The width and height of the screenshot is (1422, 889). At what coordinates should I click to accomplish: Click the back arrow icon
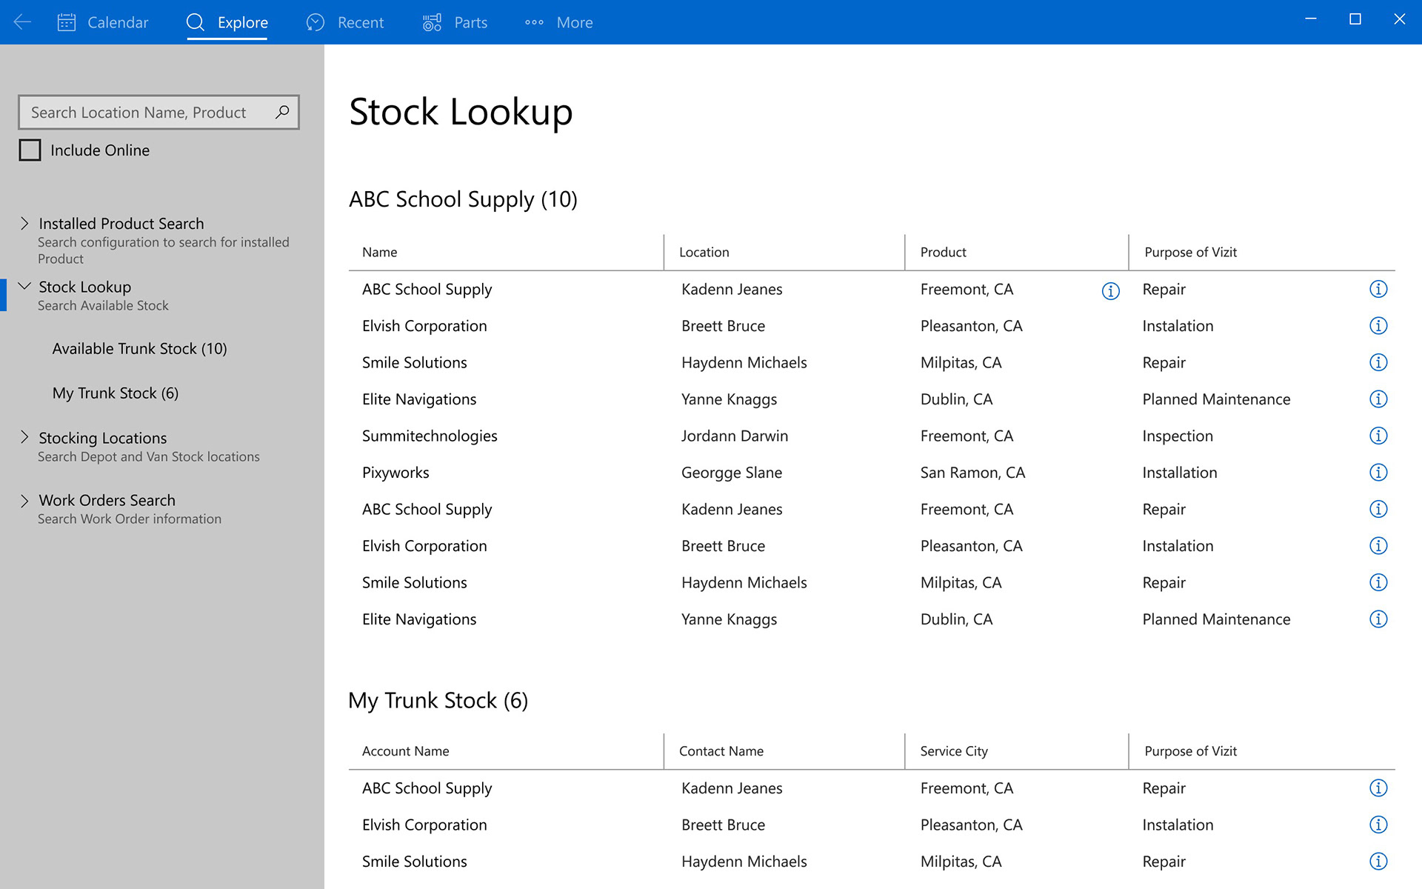(22, 22)
